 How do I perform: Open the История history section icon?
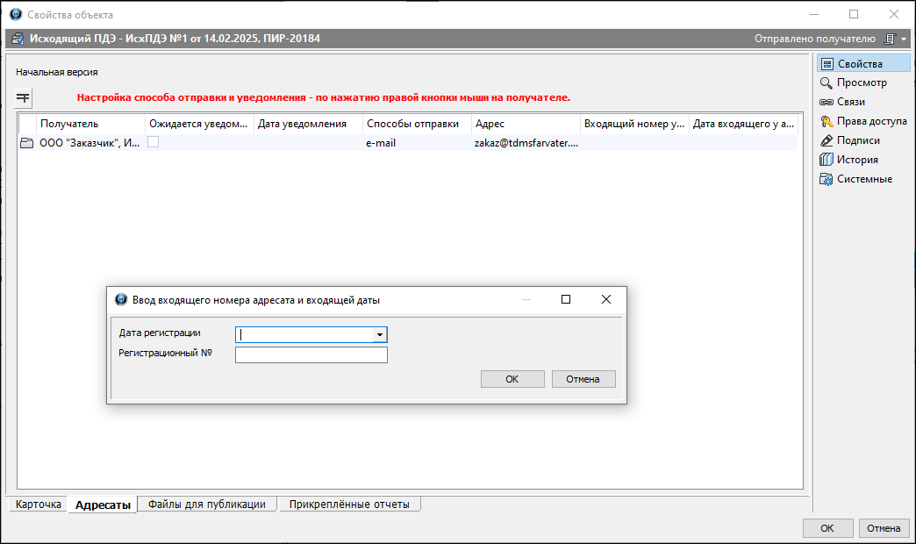pos(827,160)
